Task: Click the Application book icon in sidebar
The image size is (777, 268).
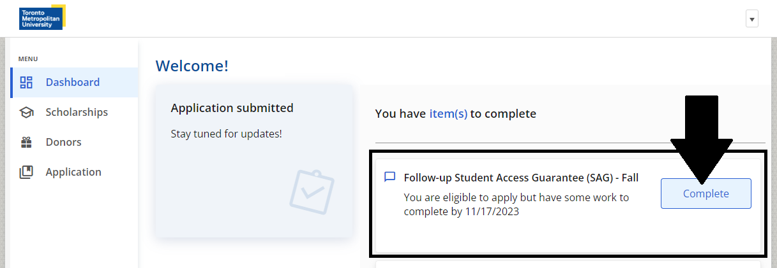Action: (x=26, y=172)
